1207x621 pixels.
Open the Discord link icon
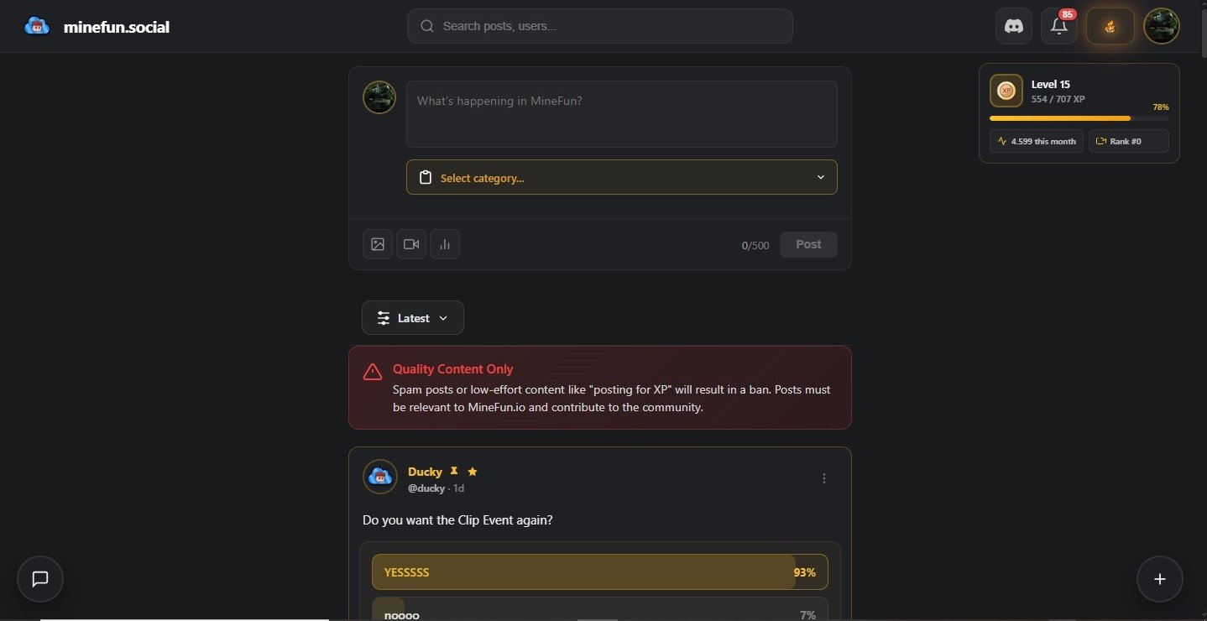click(1014, 26)
